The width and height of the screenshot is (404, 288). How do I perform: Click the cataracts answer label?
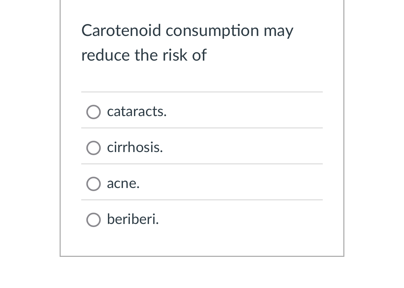(x=137, y=112)
